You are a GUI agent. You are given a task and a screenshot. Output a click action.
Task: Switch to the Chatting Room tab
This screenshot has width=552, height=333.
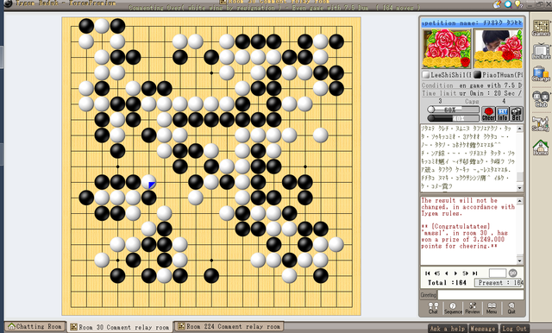[x=35, y=326]
